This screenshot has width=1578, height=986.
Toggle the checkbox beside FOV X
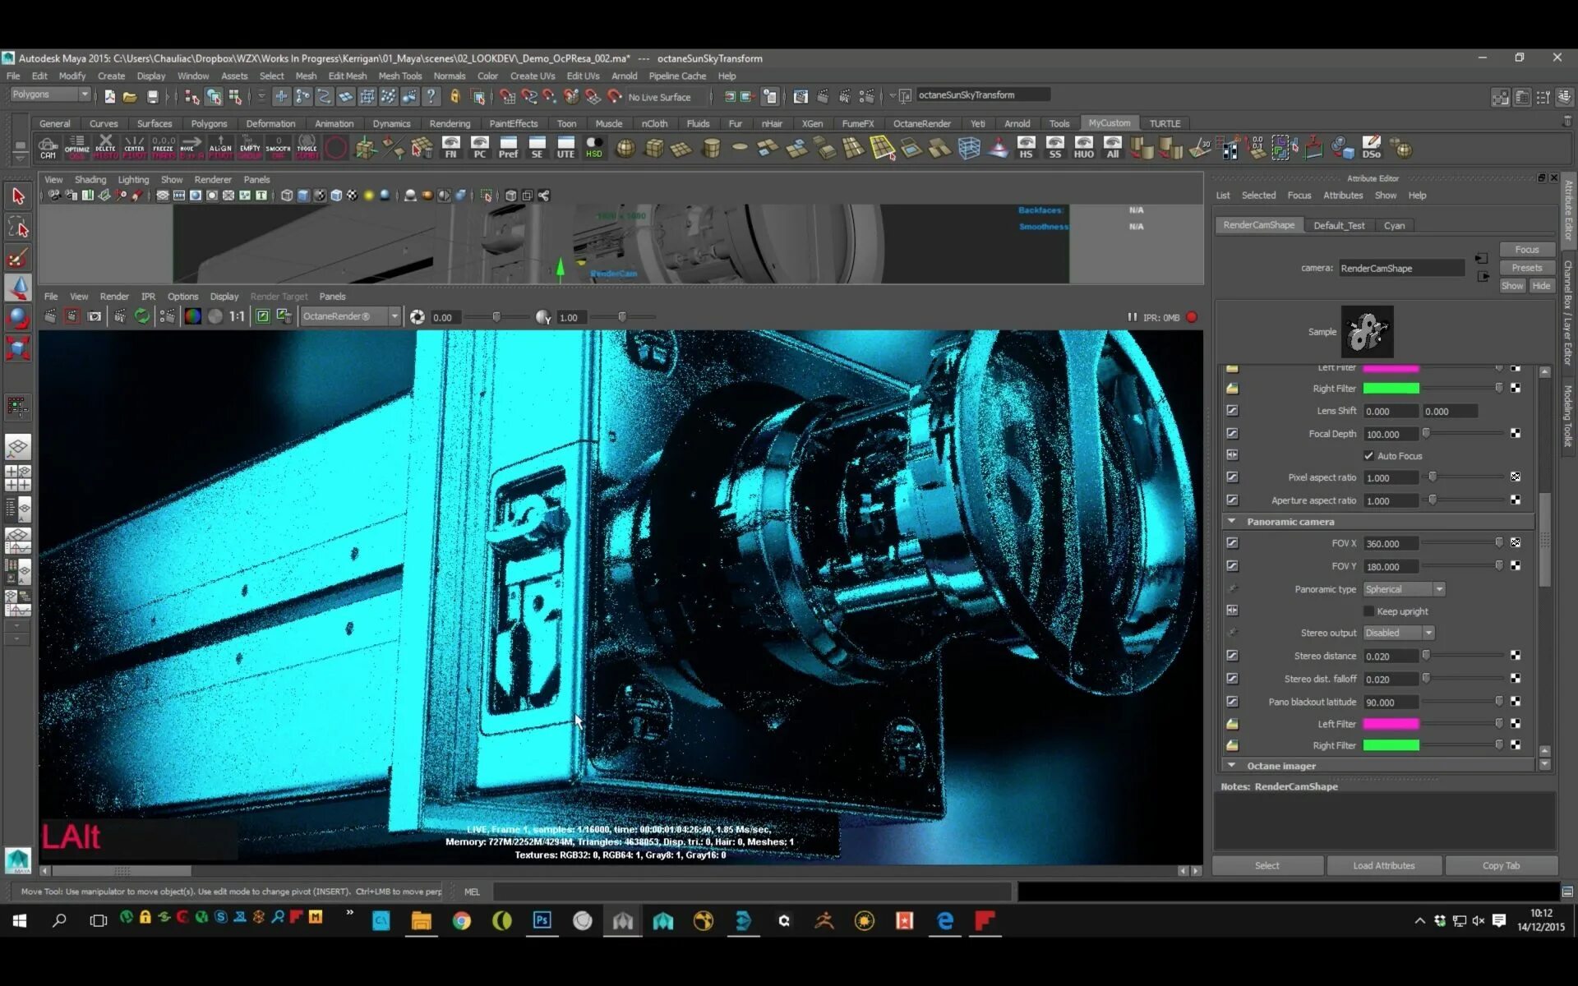[x=1232, y=543]
